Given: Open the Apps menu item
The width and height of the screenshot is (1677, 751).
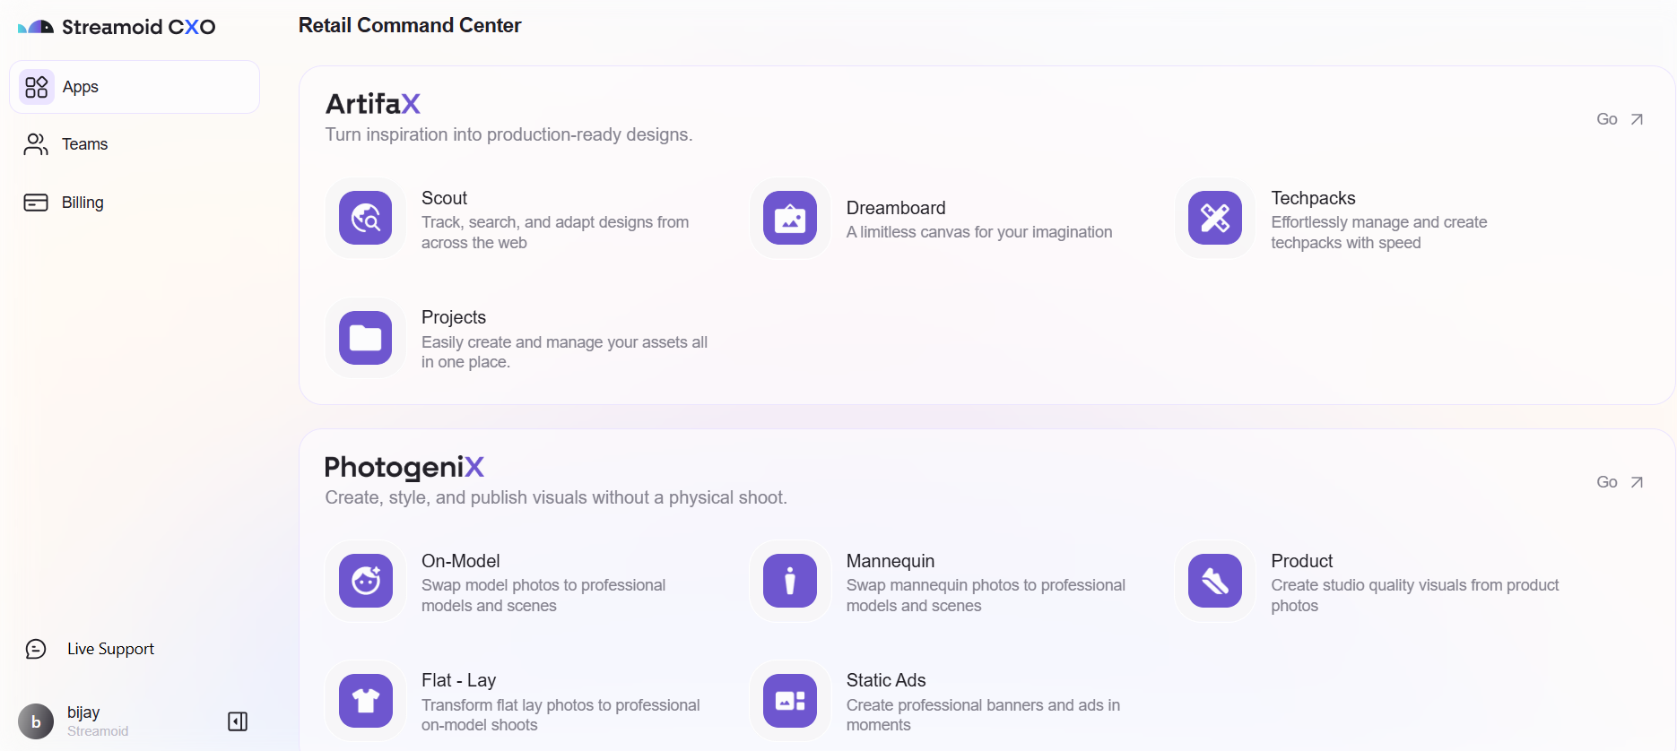Looking at the screenshot, I should 135,87.
